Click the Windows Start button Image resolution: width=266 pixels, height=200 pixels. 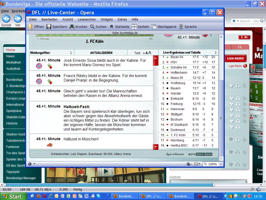(13, 196)
